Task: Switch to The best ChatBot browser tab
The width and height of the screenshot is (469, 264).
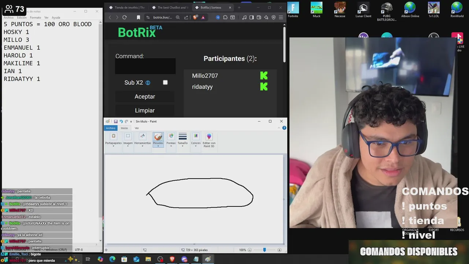Action: click(x=170, y=7)
